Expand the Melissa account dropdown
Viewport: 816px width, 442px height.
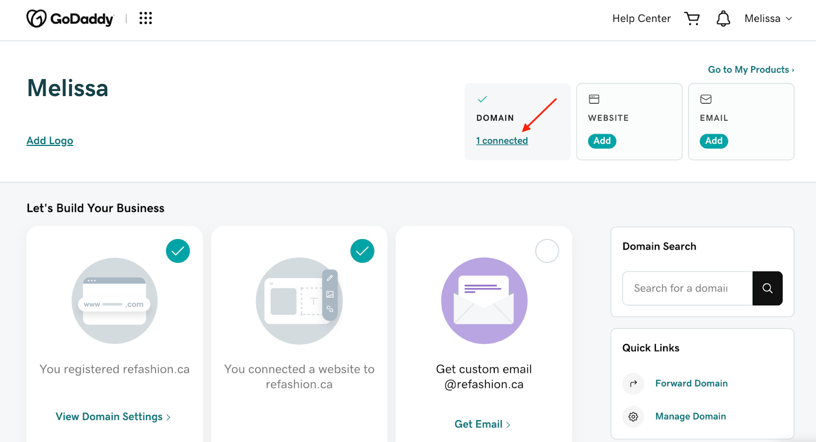769,19
